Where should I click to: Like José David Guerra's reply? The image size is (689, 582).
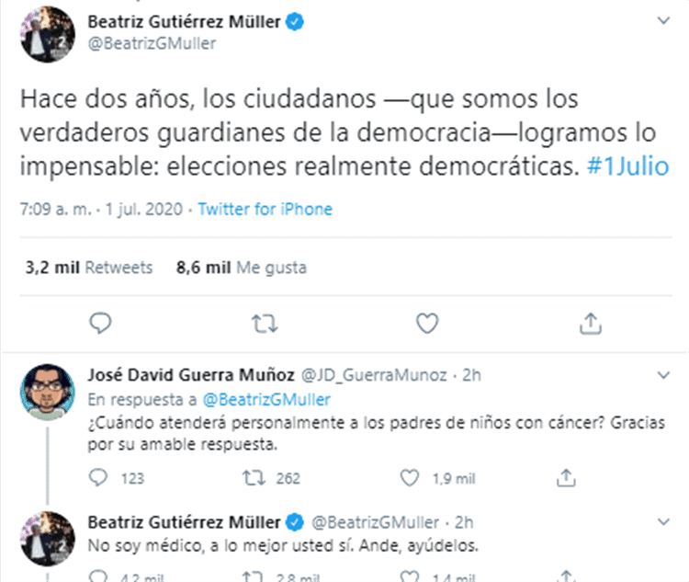(412, 477)
